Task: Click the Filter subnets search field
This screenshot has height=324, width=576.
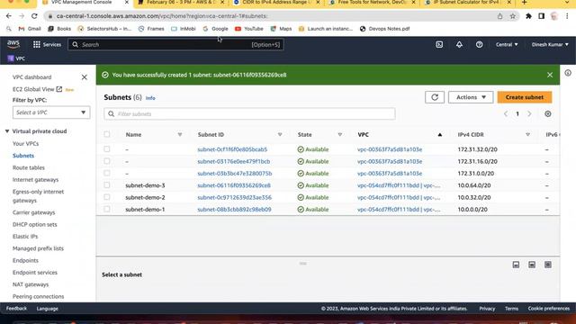Action: click(249, 114)
